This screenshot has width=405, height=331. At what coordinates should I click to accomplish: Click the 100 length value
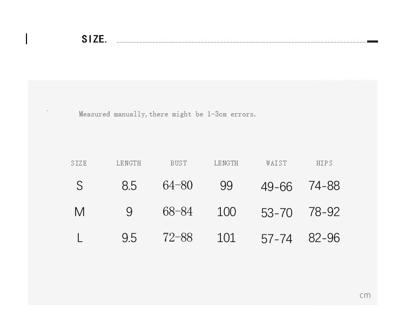(x=226, y=212)
